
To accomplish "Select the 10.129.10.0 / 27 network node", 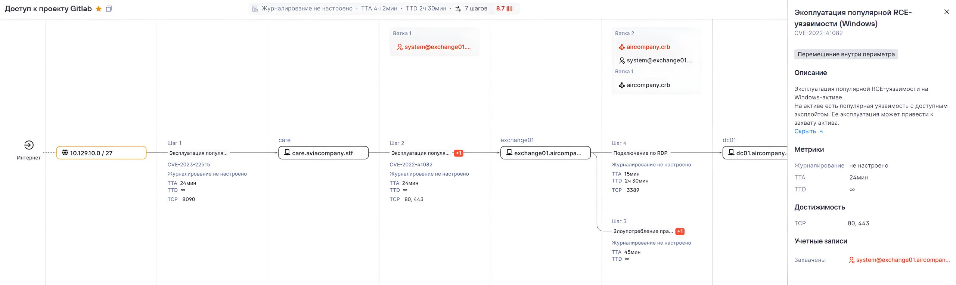I will (x=101, y=153).
